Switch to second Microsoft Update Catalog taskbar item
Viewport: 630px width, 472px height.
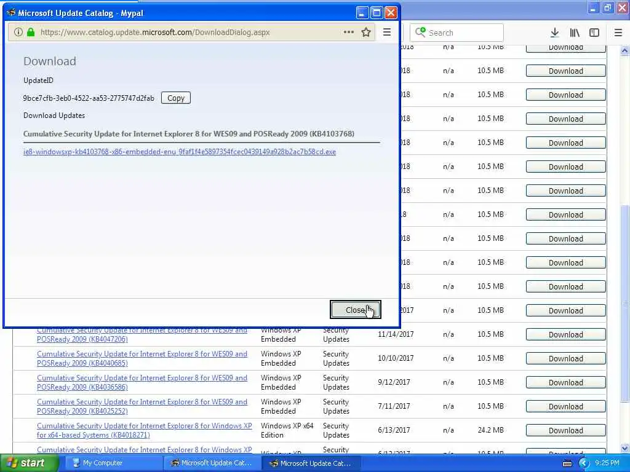point(311,463)
